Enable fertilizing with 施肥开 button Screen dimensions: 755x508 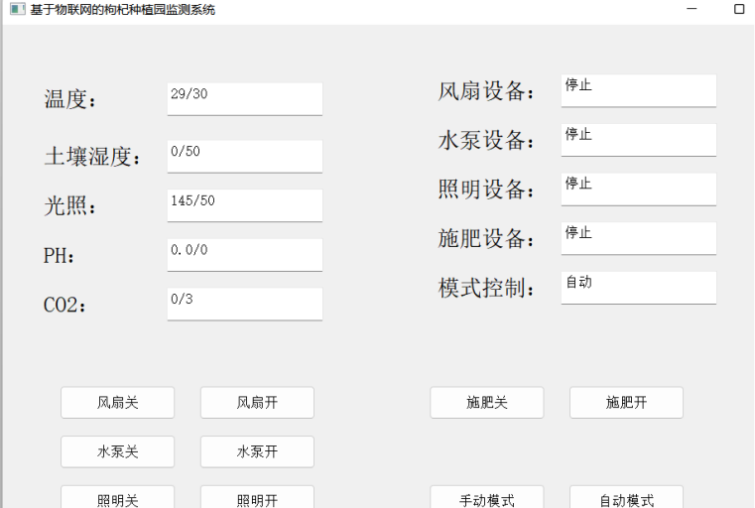coord(626,403)
